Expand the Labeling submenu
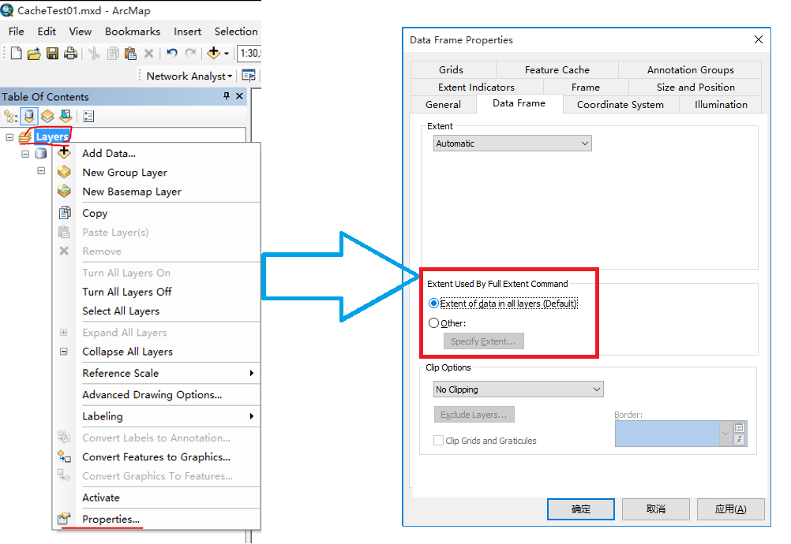This screenshot has width=791, height=544. coord(156,416)
